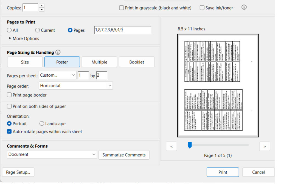Select the All pages radio button

click(9, 30)
